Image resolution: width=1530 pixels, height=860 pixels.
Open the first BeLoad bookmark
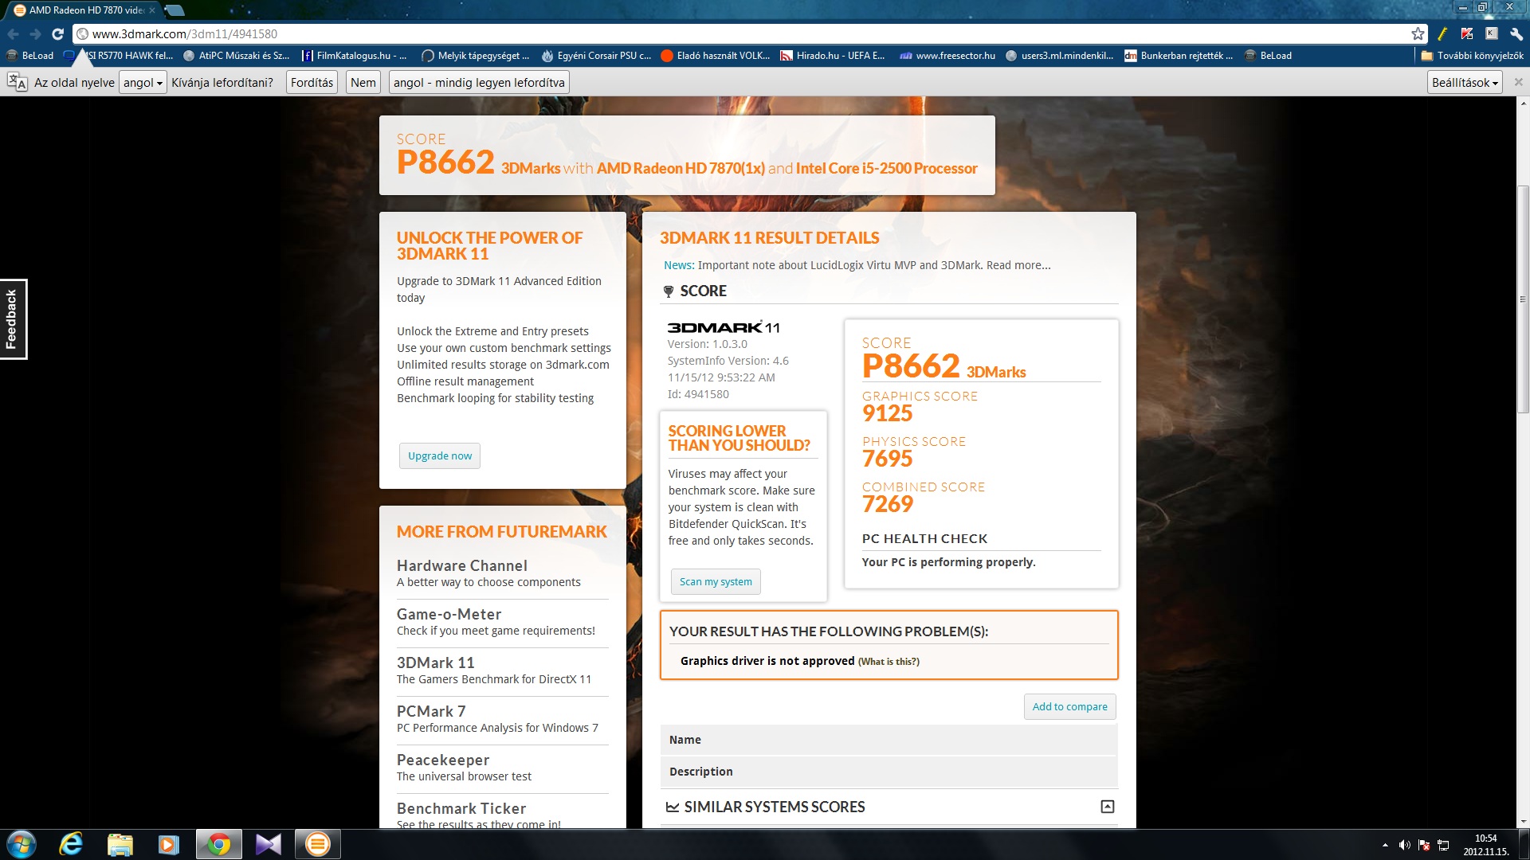(x=30, y=56)
